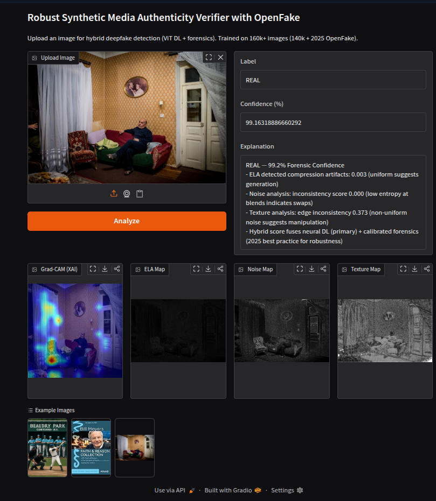
Task: Download the Grad-CAM visualization
Action: (105, 269)
